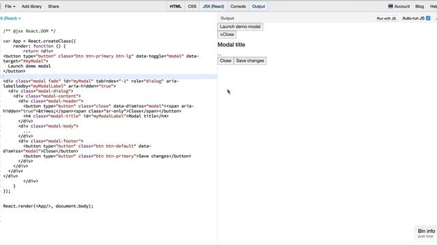Click the 'return <div>' code line

(38, 51)
